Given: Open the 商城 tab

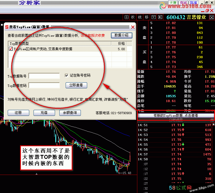Looking at the screenshot, I should point(183,3).
